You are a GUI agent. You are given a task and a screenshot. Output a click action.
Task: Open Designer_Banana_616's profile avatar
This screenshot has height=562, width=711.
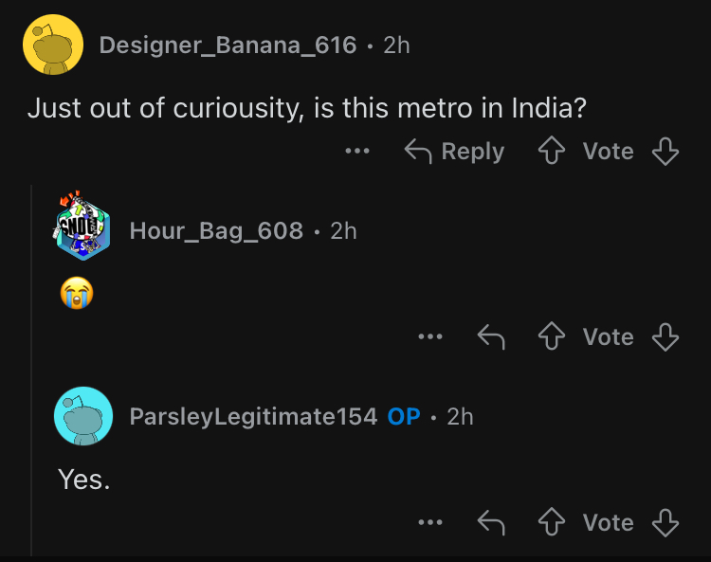tap(50, 45)
